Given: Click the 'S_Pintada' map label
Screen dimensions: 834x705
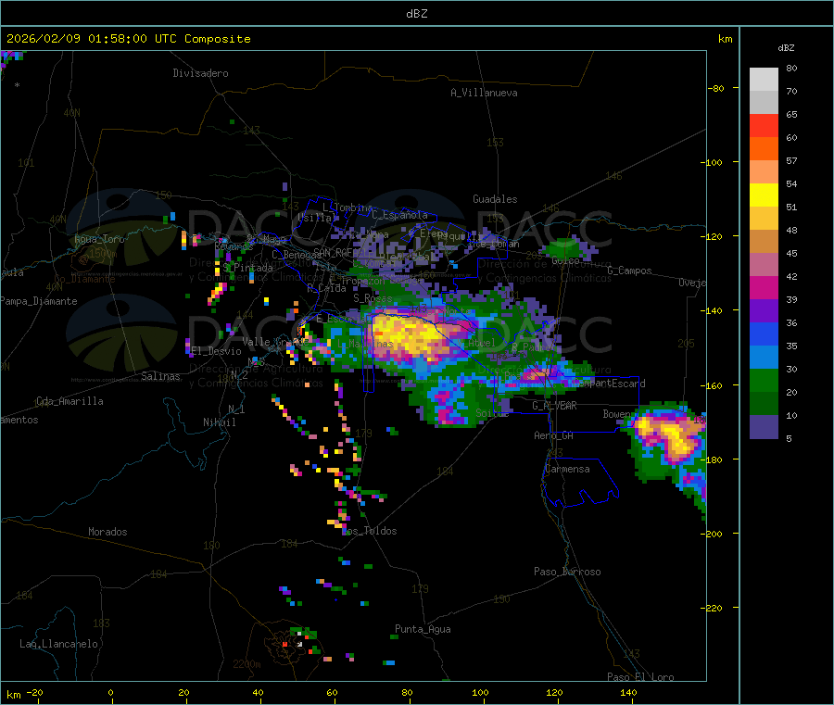Looking at the screenshot, I should coord(247,268).
